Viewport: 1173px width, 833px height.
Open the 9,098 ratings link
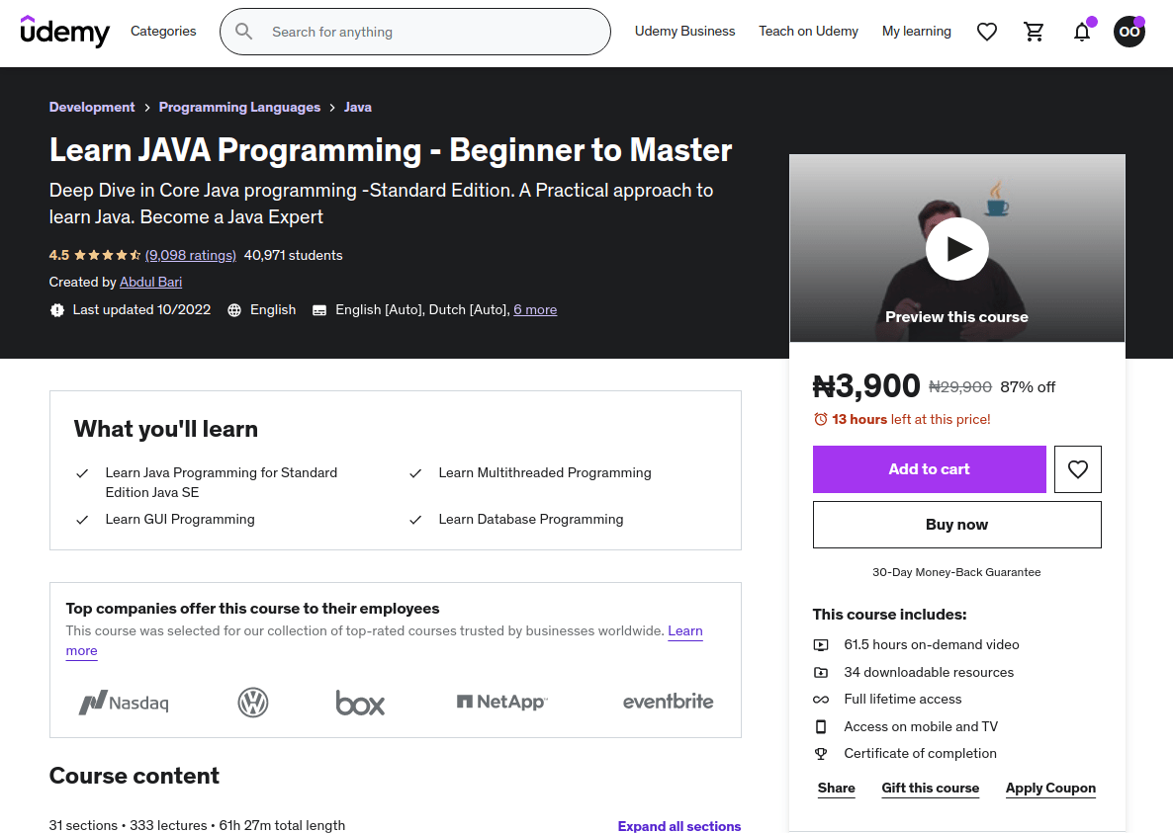190,255
